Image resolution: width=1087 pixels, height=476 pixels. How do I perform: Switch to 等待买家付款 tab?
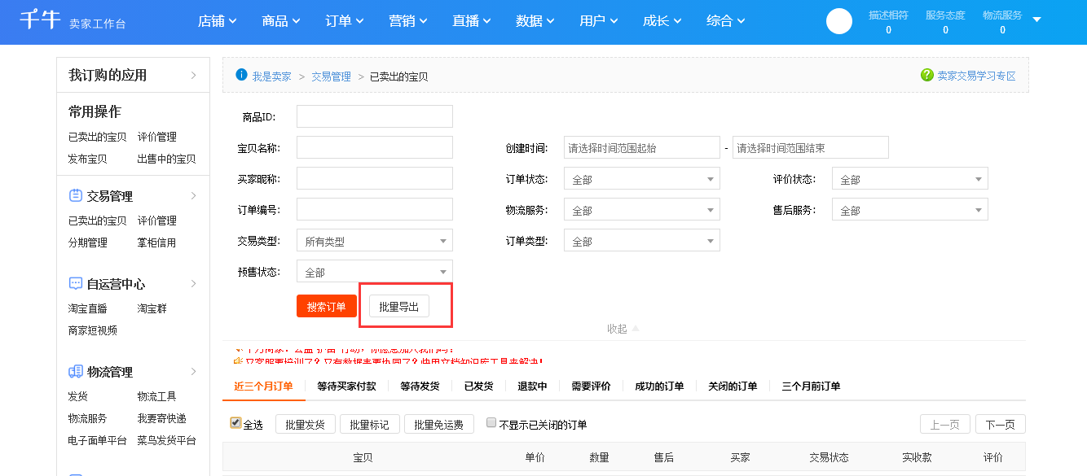347,386
